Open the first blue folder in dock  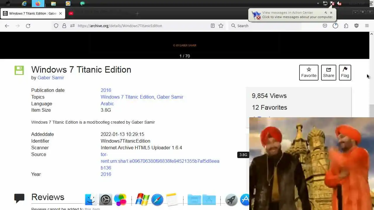point(194,200)
